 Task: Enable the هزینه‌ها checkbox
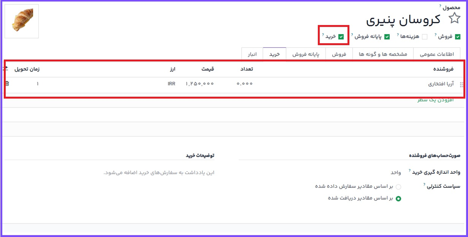point(424,37)
